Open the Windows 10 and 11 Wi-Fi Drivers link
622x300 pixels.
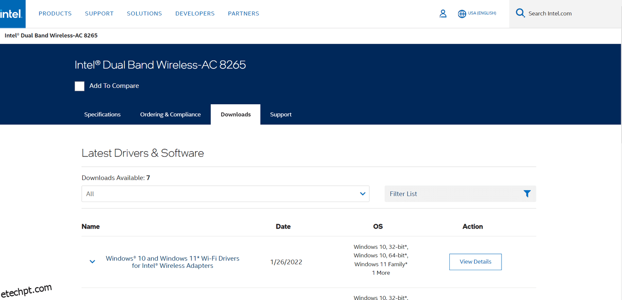173,262
